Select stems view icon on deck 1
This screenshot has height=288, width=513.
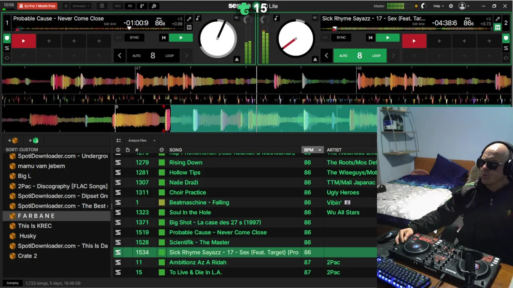[7, 48]
